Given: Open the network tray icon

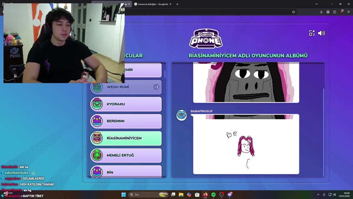Looking at the screenshot, I should point(330,195).
